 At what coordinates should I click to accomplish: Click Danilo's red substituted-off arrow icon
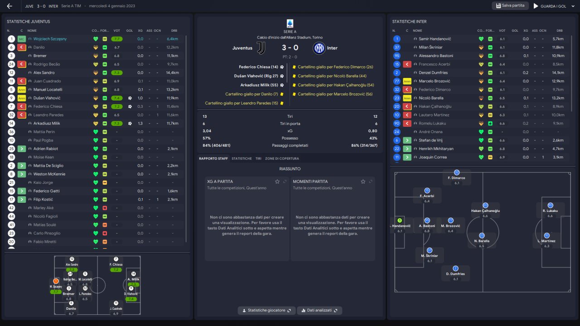pyautogui.click(x=22, y=47)
